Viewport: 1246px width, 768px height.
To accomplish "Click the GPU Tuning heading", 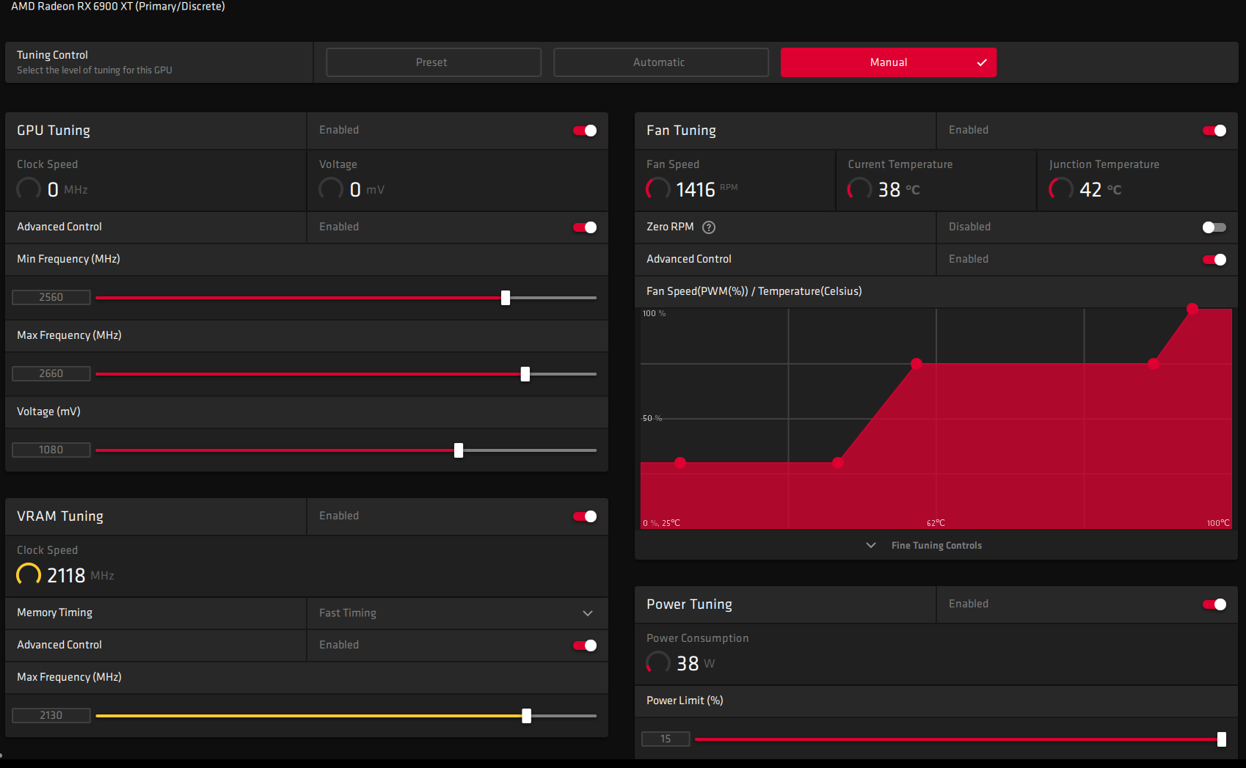I will click(x=54, y=131).
